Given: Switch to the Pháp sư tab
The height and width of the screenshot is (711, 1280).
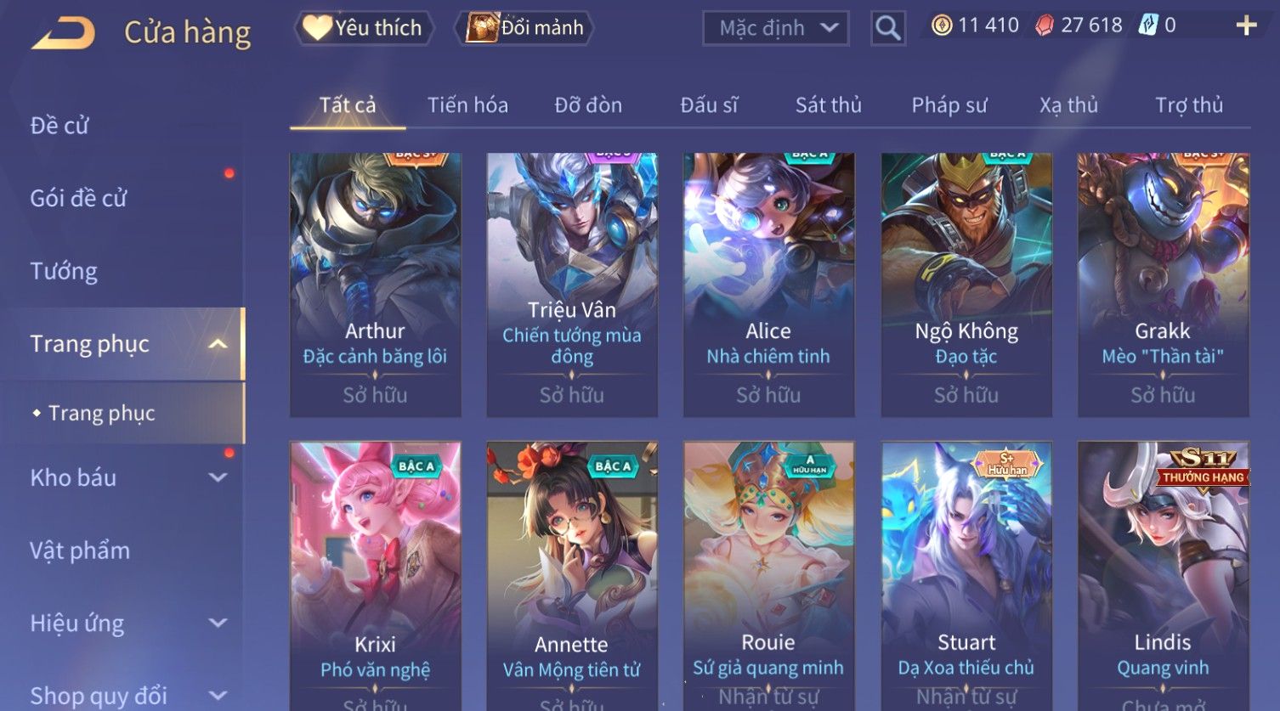Looking at the screenshot, I should [949, 105].
